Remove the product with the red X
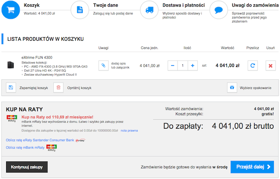This screenshot has width=280, height=179. (270, 66)
